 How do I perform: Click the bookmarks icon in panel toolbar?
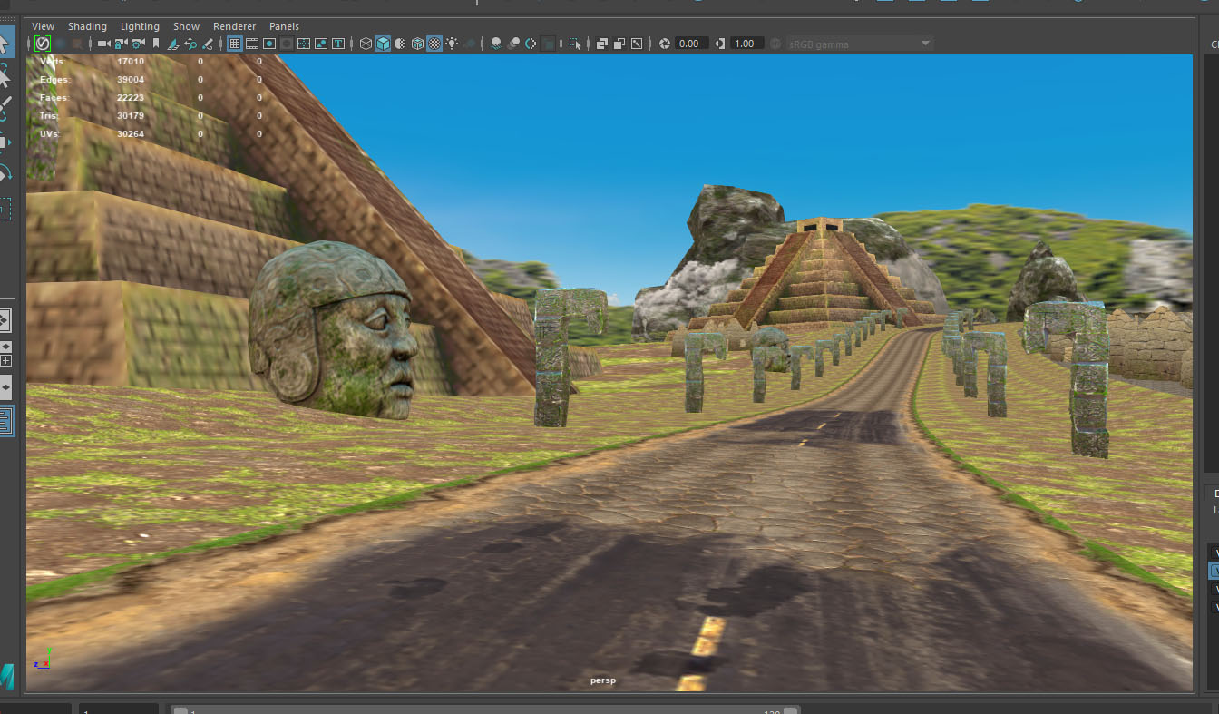pyautogui.click(x=156, y=44)
